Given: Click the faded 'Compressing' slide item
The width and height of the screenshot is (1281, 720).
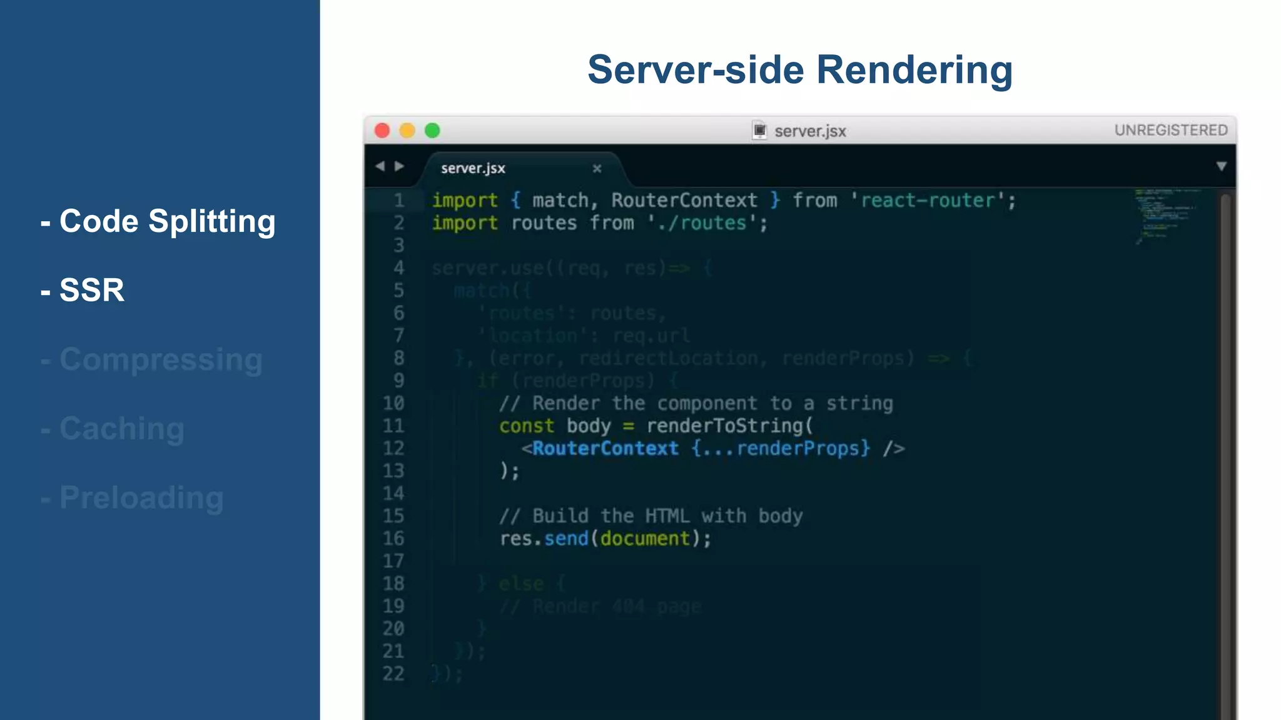Looking at the screenshot, I should pos(152,360).
